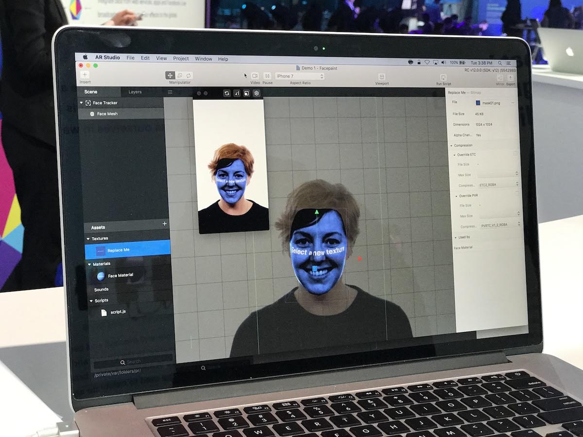Click the Insert plus button in the toolbar
Viewport: 583px width, 437px height.
pyautogui.click(x=85, y=74)
